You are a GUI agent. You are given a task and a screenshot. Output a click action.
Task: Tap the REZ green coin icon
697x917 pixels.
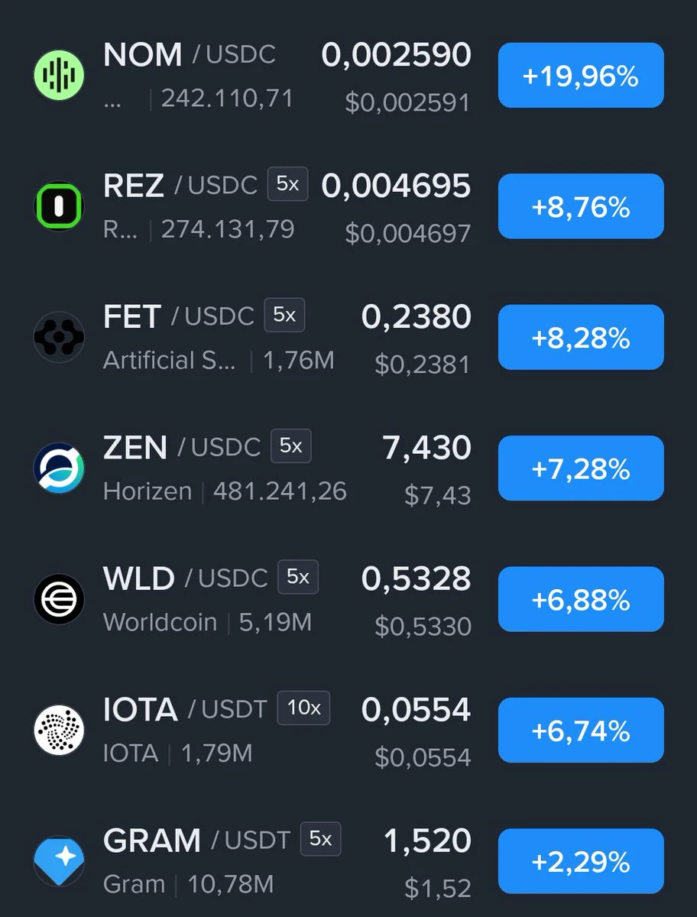(x=59, y=206)
